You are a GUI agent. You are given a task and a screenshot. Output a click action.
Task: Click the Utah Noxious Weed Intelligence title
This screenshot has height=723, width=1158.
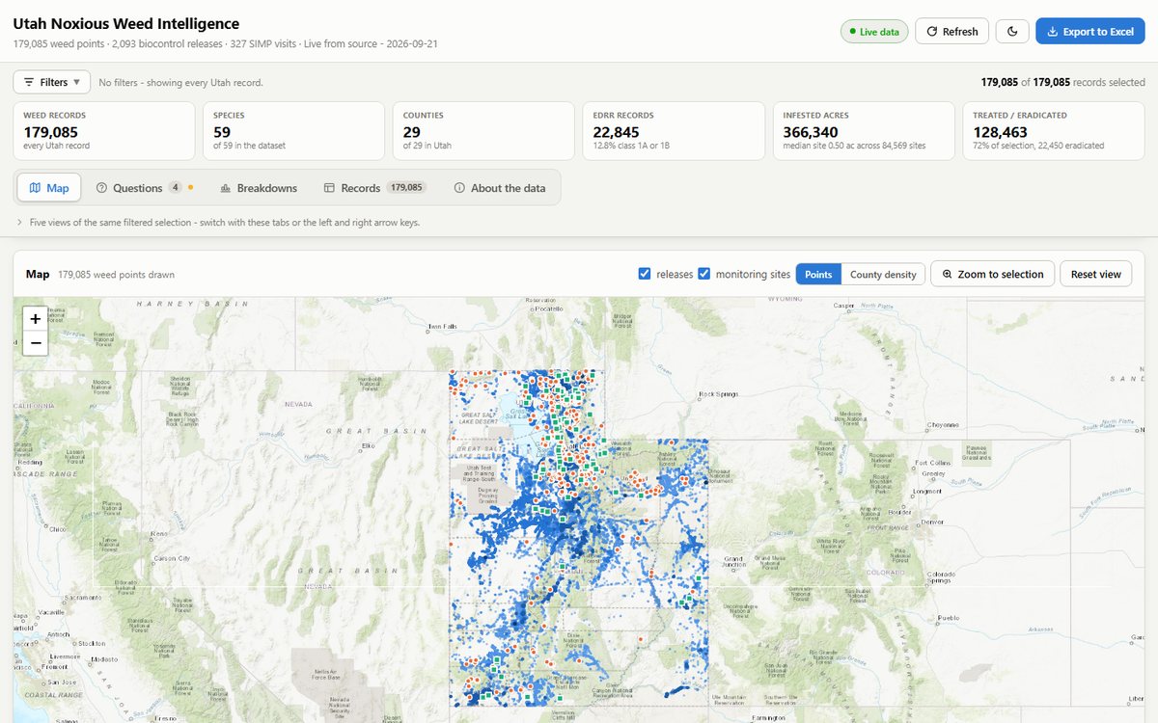tap(126, 24)
